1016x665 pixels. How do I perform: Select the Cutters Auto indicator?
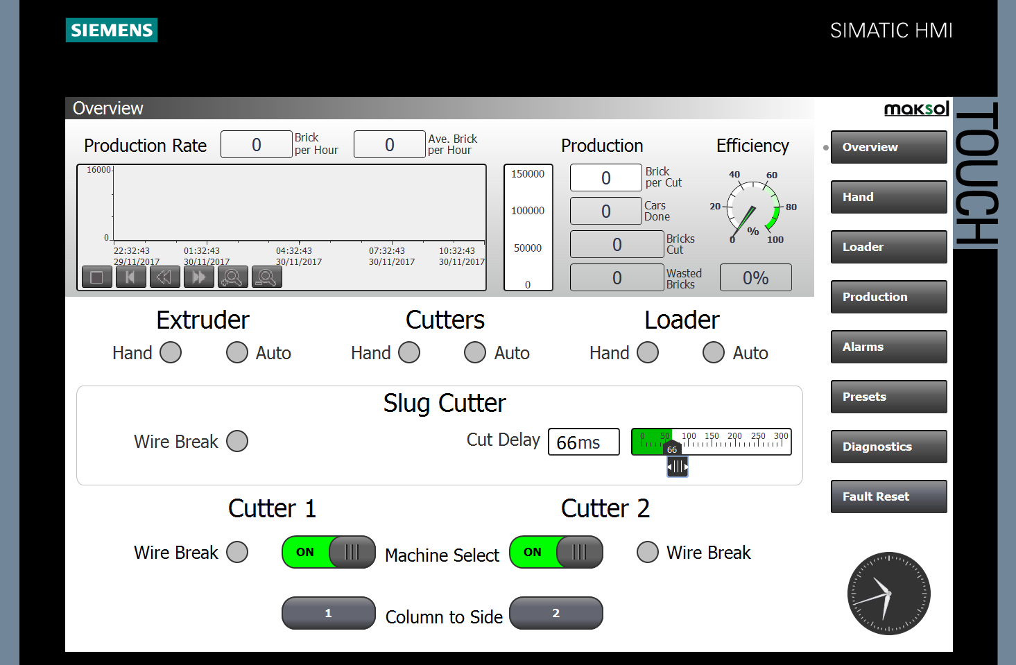pos(475,352)
